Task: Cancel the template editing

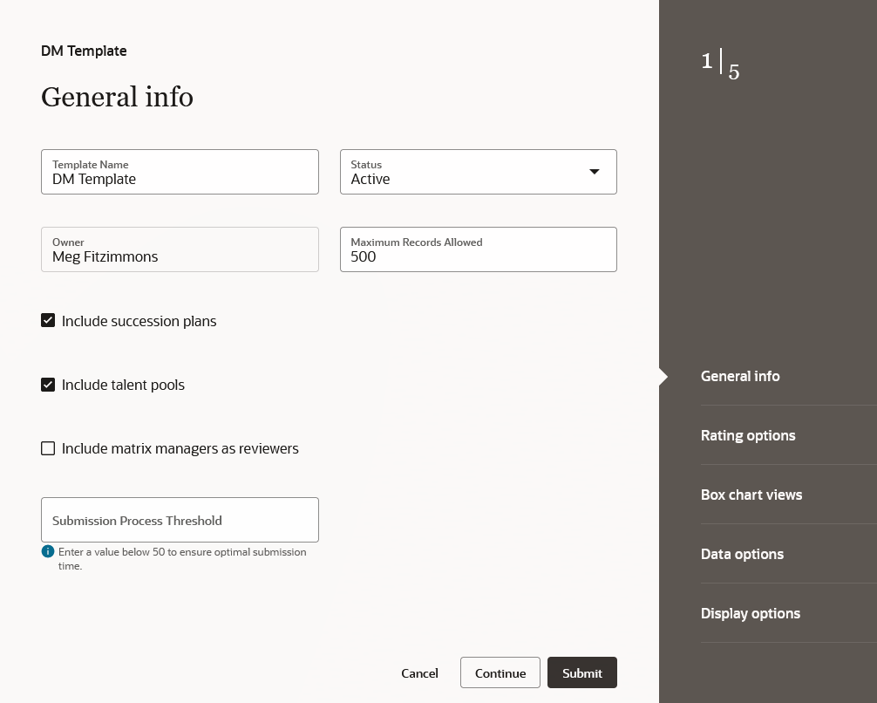Action: [x=419, y=672]
